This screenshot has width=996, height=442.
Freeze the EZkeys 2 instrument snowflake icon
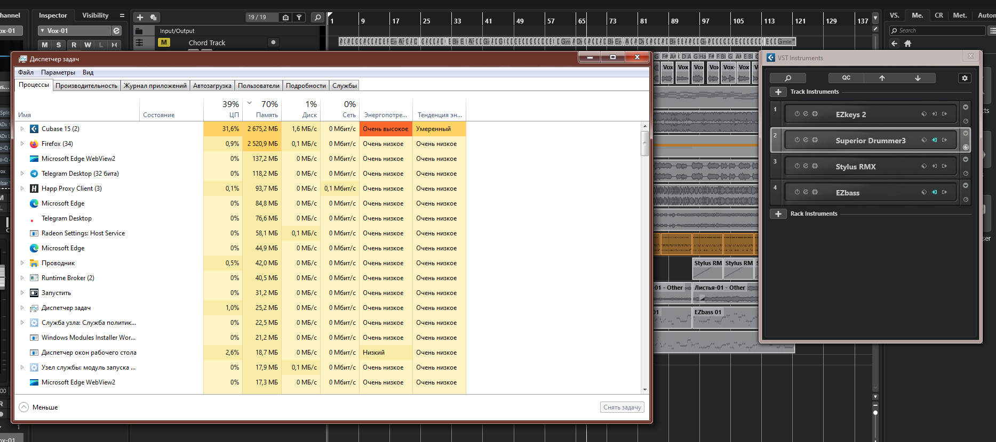point(815,114)
